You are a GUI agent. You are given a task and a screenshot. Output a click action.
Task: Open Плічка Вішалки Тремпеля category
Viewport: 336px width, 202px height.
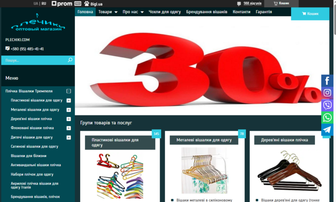click(x=29, y=91)
